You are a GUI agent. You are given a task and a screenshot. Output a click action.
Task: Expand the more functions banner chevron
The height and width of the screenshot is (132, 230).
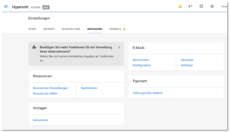[119, 47]
